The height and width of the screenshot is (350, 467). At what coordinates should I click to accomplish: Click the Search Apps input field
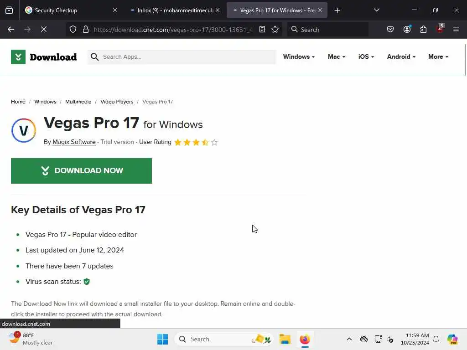tap(182, 57)
